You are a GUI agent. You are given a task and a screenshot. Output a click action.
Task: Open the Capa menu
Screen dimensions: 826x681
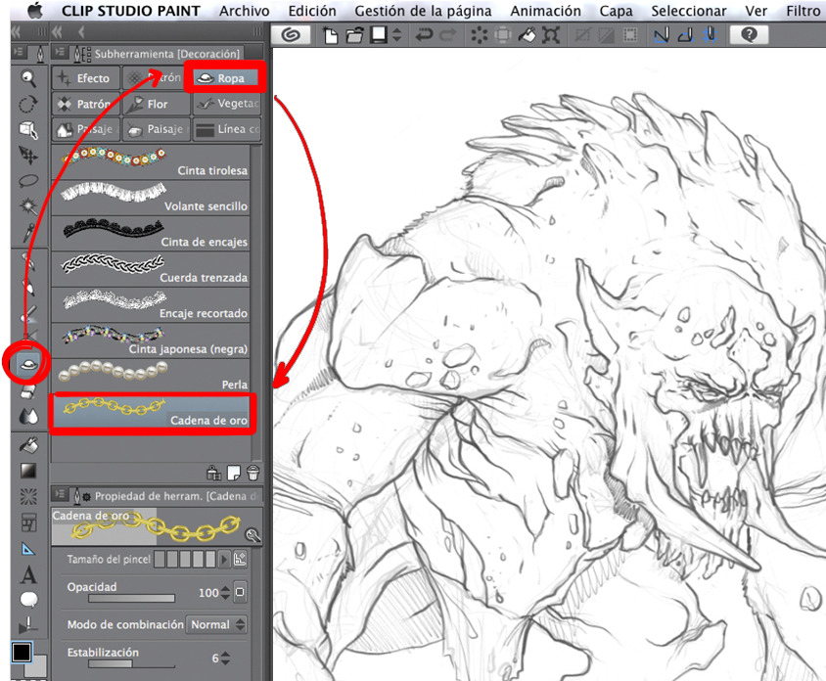[616, 11]
